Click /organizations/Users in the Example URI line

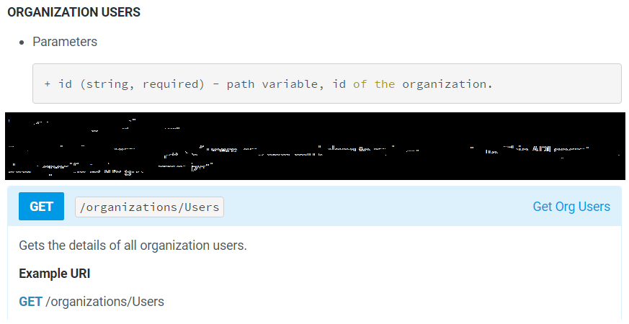(x=104, y=302)
